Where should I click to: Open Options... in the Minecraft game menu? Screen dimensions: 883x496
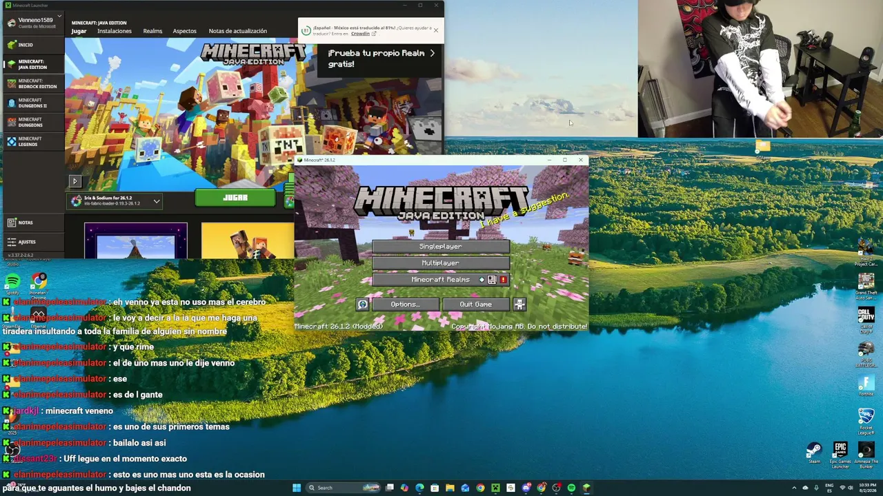[405, 304]
